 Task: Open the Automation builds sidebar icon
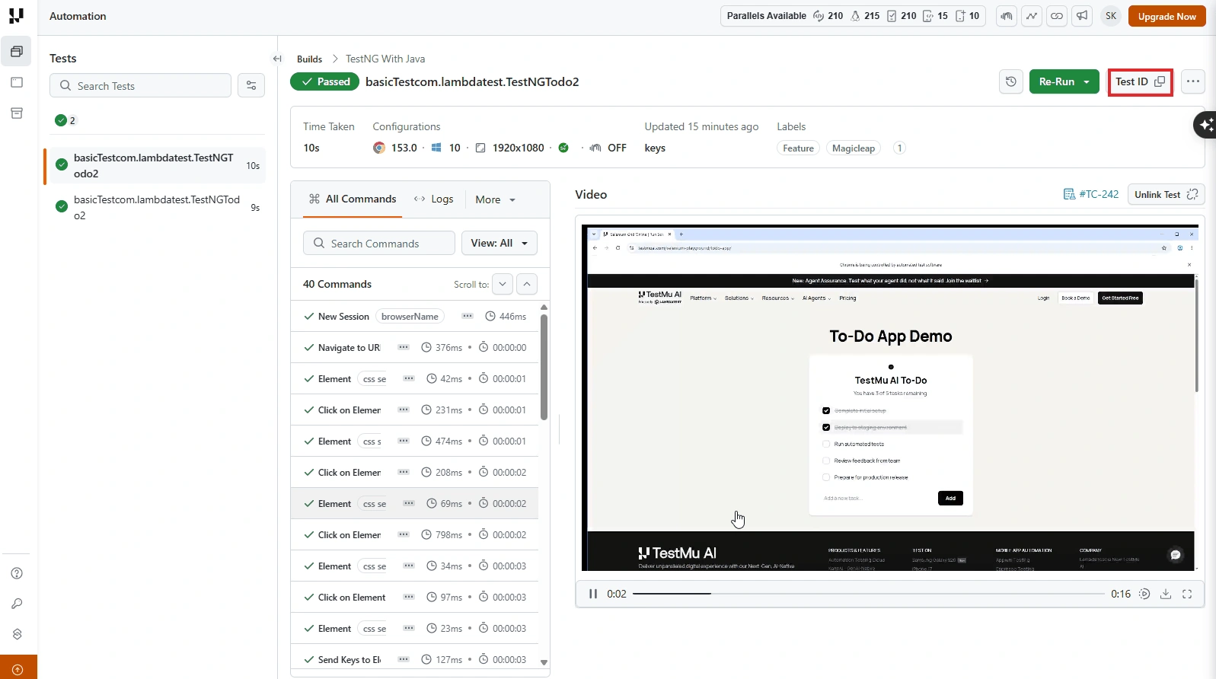17,52
